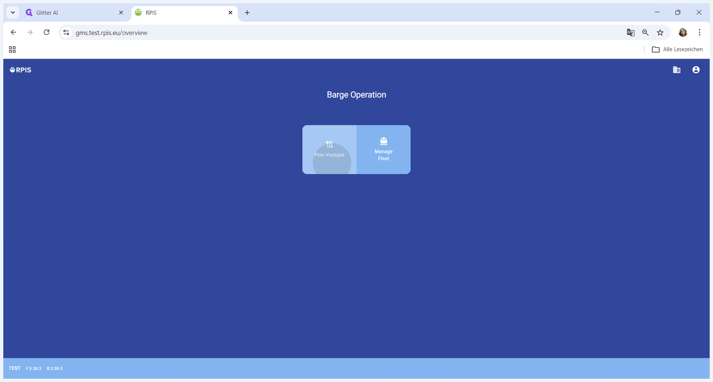
Task: Open the Alle Lesezeichen bookmarks folder
Action: coord(677,49)
